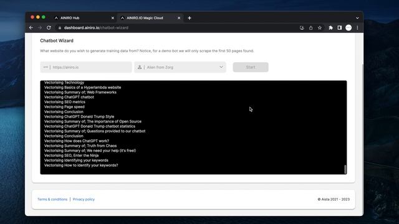This screenshot has width=399, height=224.
Task: Click 'Vectorising Identifying your keywords' line
Action: (x=76, y=161)
